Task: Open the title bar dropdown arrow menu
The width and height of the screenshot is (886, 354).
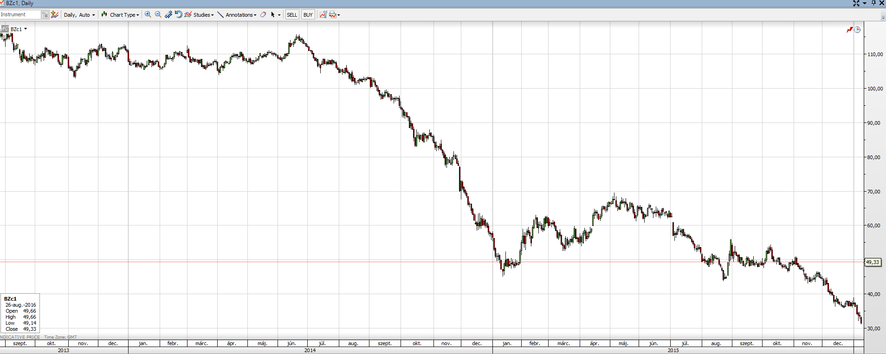Action: [865, 3]
